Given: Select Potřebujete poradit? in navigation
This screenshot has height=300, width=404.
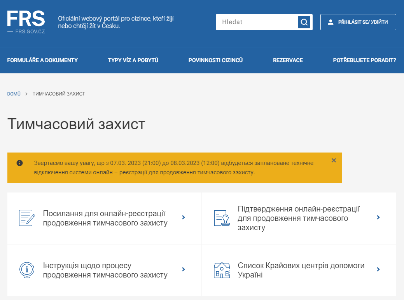Looking at the screenshot, I should (x=364, y=60).
